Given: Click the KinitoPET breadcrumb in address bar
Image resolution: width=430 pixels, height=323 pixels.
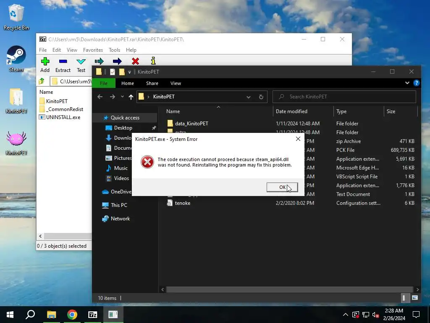Looking at the screenshot, I should pos(164,97).
